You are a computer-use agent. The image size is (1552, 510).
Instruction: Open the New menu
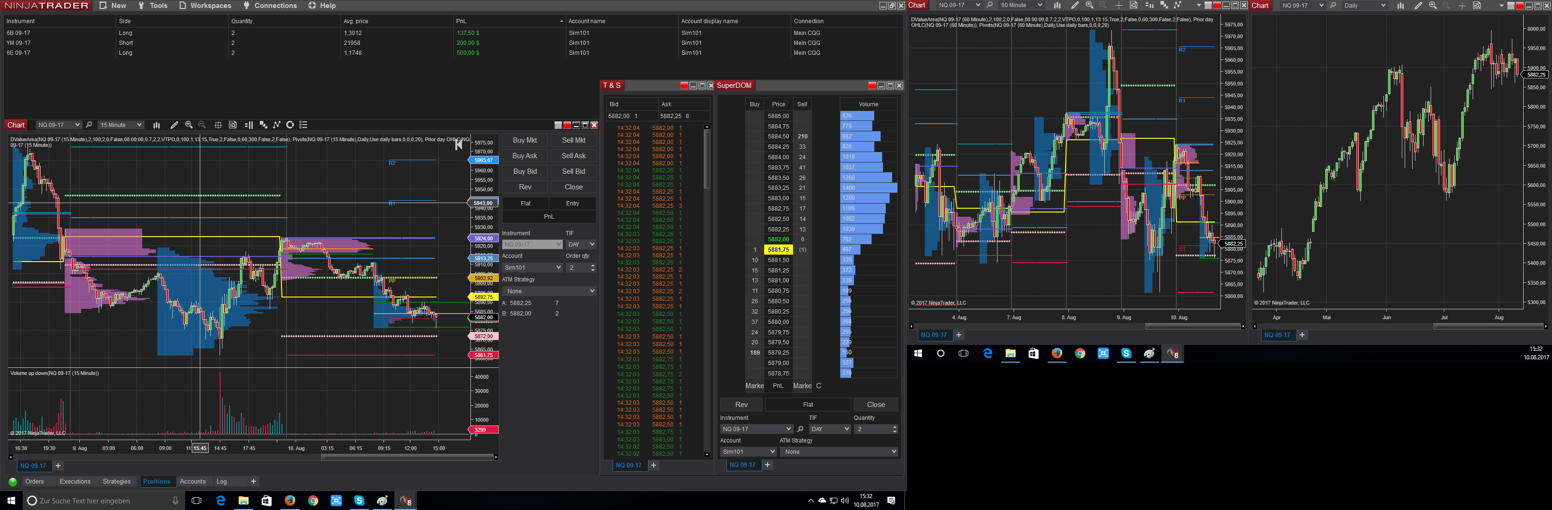coord(113,5)
